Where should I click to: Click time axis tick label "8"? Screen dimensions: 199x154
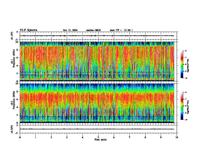(145, 137)
